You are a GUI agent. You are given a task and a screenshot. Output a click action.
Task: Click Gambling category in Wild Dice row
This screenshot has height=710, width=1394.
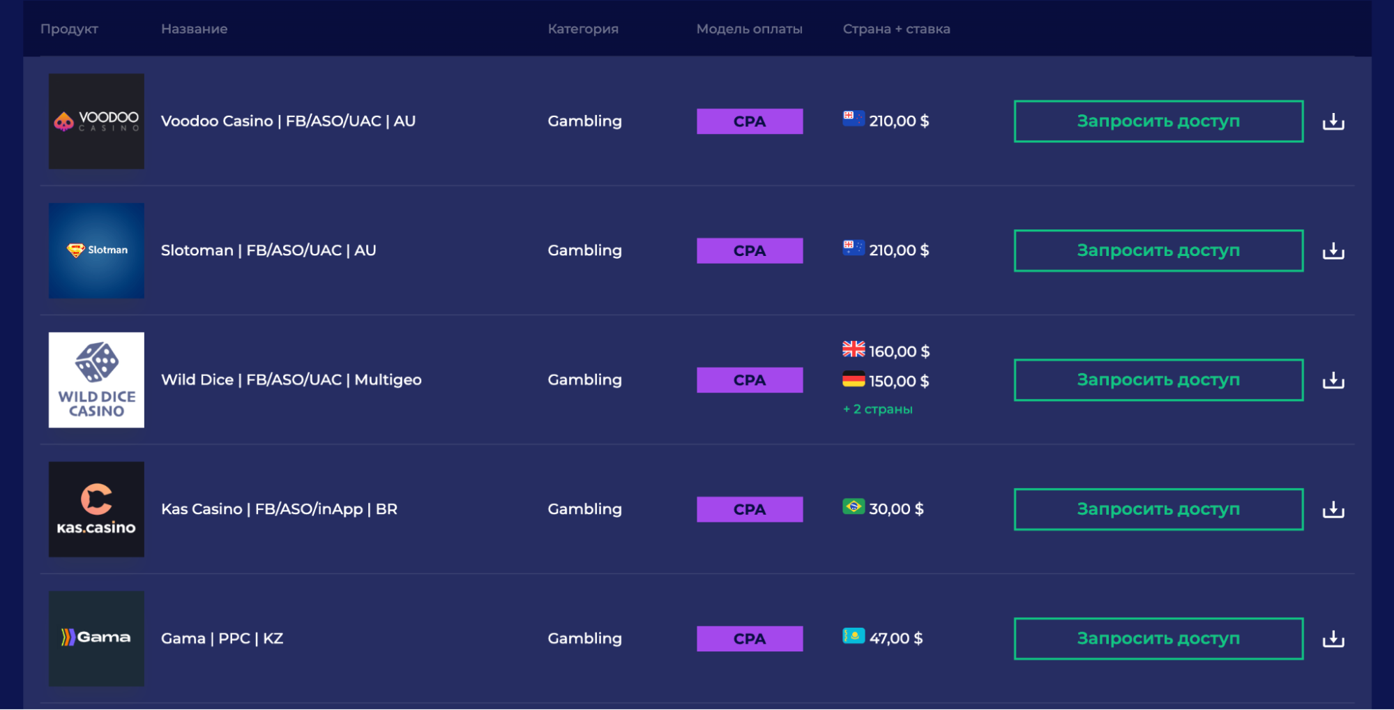point(584,380)
